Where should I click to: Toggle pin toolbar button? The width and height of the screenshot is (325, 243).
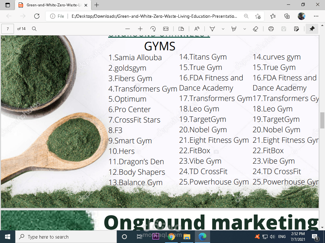(312, 29)
